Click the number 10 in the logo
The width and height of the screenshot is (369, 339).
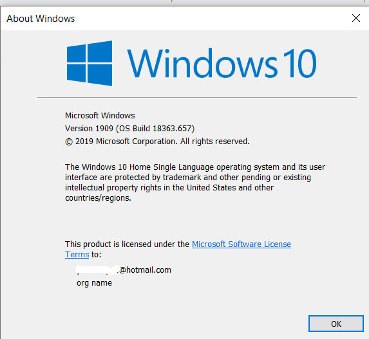pos(299,63)
